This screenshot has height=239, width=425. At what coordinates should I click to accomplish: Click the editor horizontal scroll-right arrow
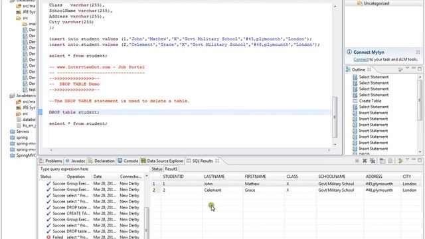pyautogui.click(x=329, y=150)
